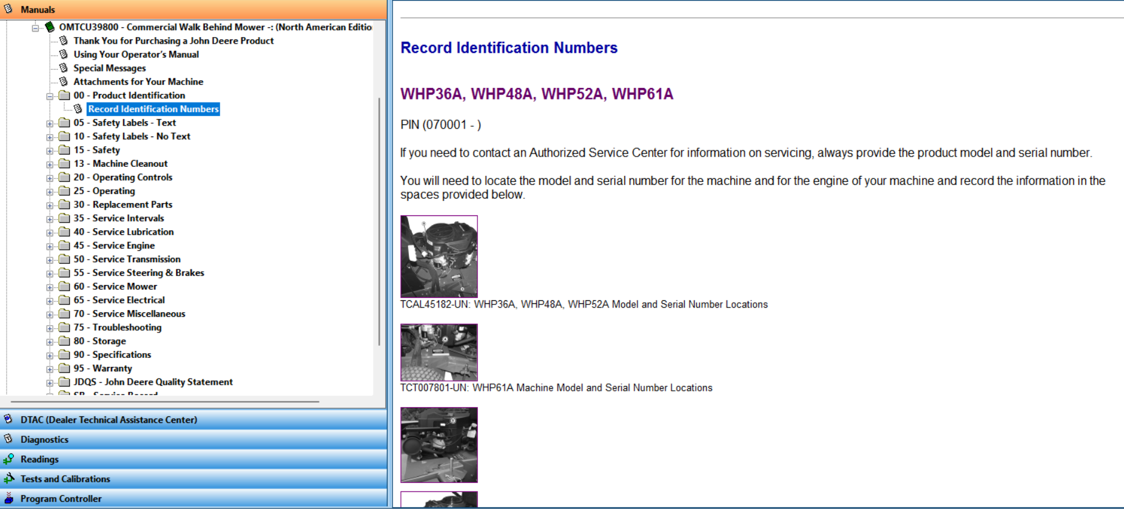1124x509 pixels.
Task: Click the Program Controller icon
Action: [8, 499]
